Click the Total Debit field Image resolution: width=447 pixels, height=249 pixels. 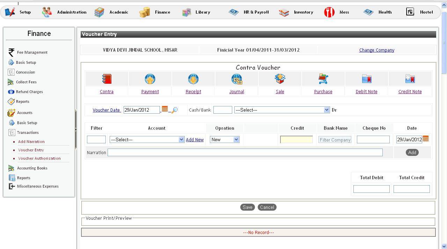coord(372,189)
